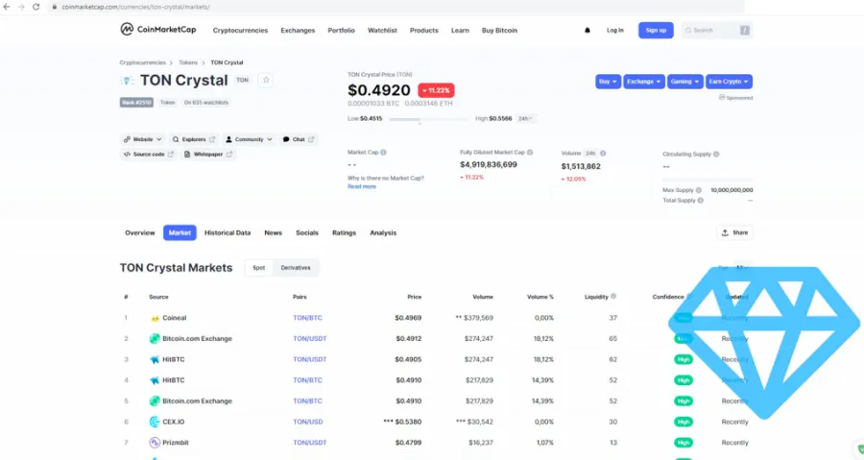
Task: Click the TON Crystal coin logo
Action: 127,81
